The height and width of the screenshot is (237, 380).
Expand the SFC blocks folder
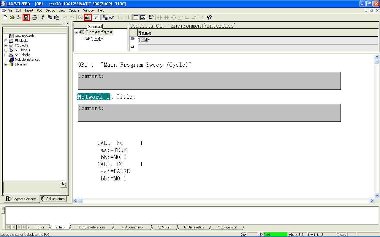(6, 55)
